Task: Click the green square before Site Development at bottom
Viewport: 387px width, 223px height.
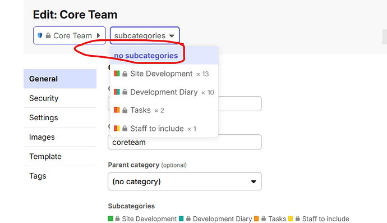Action: pyautogui.click(x=110, y=219)
